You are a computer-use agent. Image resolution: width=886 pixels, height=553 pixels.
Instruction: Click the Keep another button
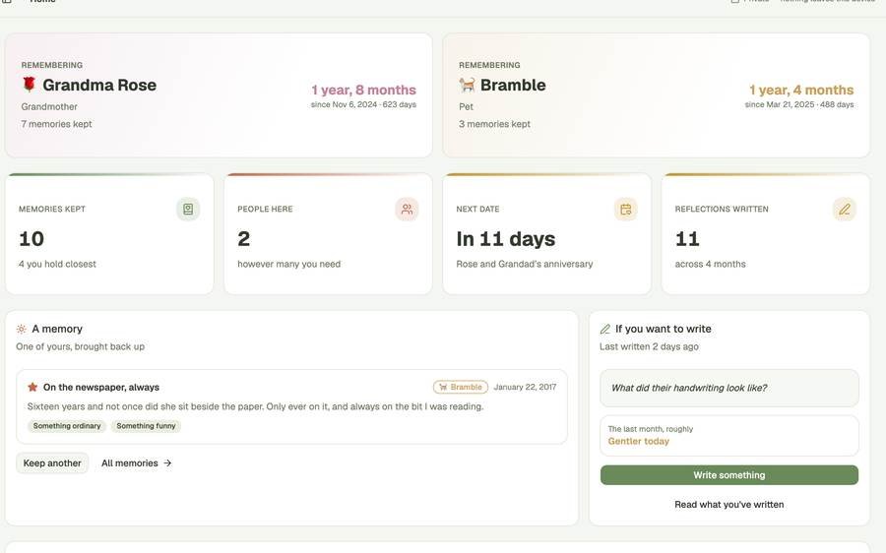pos(52,463)
